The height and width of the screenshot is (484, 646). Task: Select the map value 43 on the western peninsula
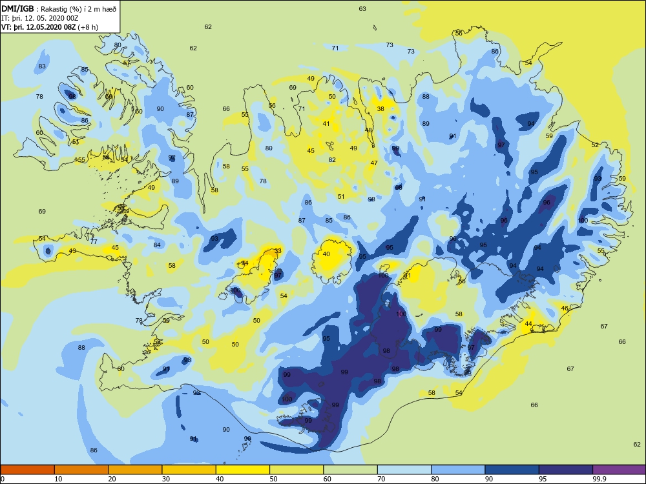(x=72, y=250)
